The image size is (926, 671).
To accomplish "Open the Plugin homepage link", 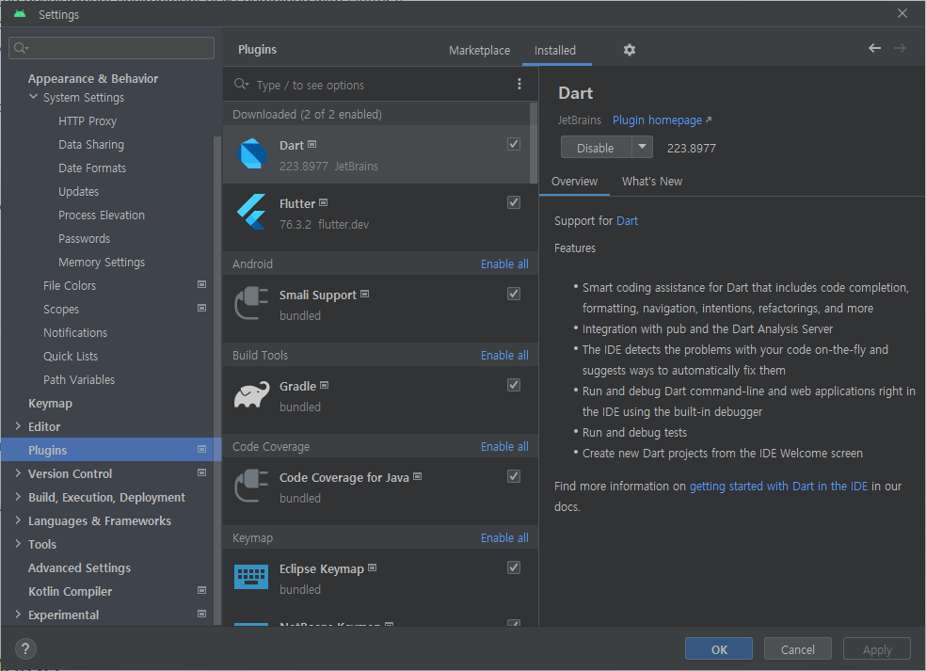I will click(x=657, y=120).
